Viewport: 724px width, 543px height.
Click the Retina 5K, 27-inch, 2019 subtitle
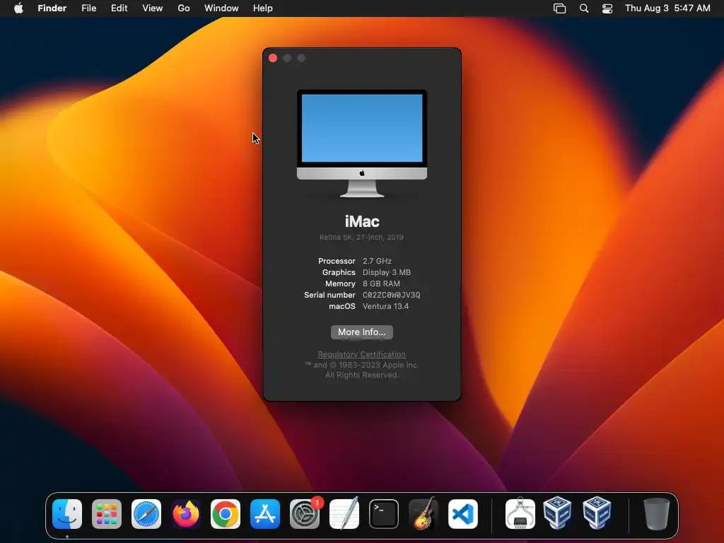point(361,237)
